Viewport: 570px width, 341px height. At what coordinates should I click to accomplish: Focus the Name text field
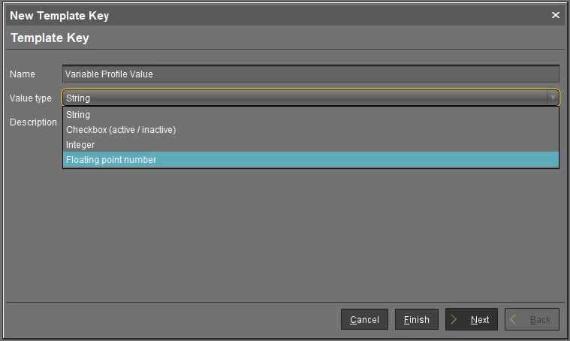click(311, 74)
